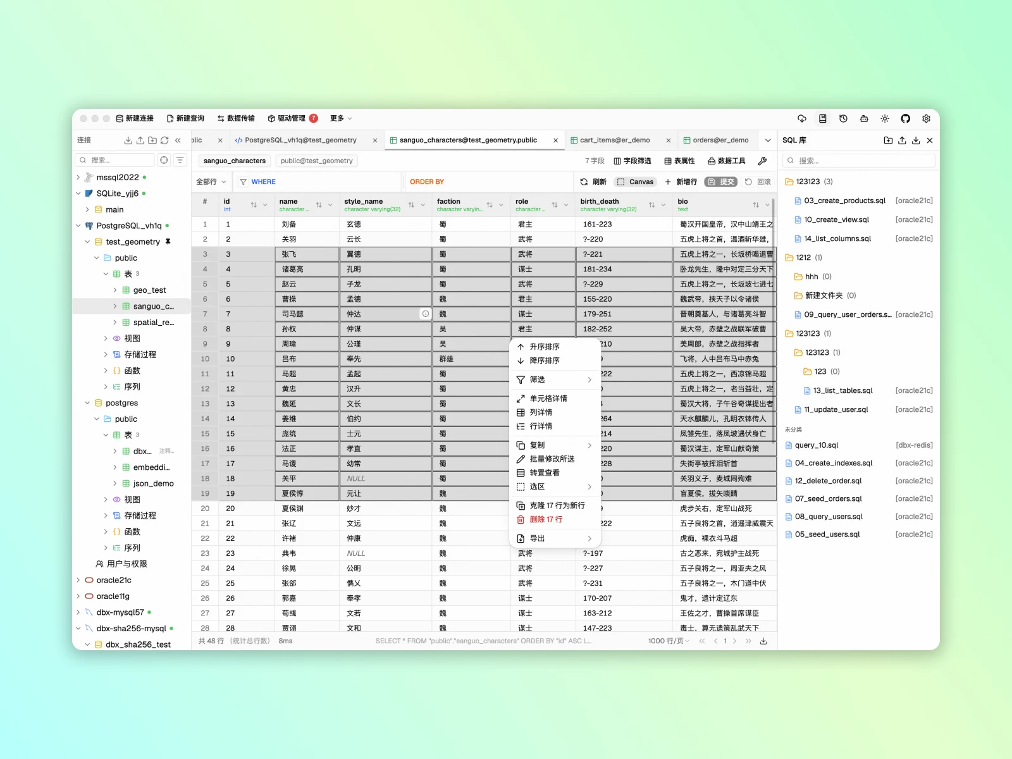Click the cloud download update icon

(802, 118)
